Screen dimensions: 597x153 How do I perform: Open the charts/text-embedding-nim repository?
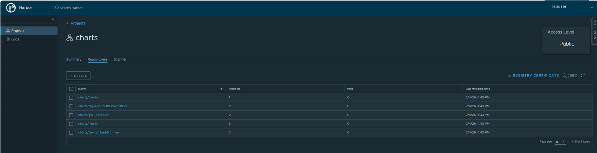[x=99, y=132]
